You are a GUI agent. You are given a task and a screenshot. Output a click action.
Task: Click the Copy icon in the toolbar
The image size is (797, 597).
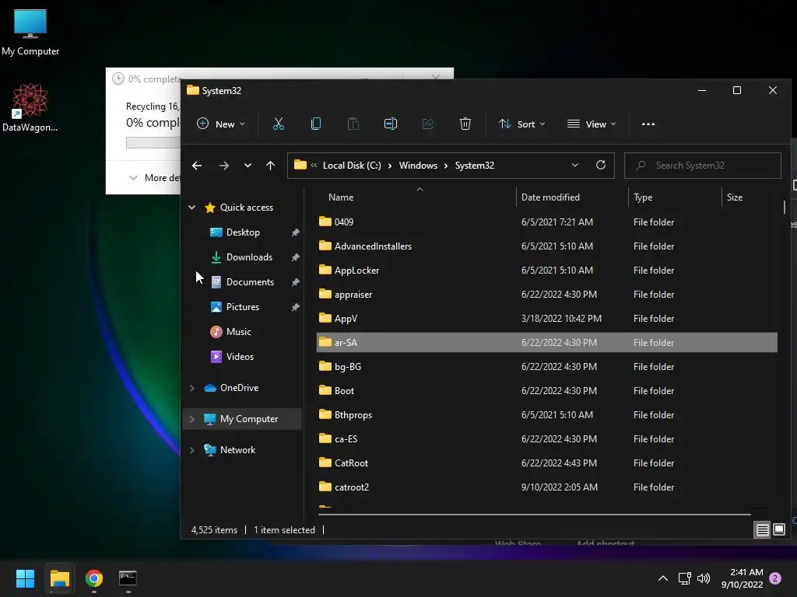point(316,124)
